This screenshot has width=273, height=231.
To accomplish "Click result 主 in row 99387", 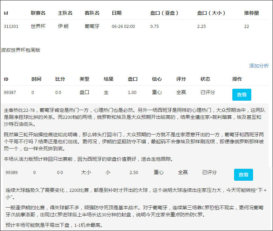I will point(106,92).
